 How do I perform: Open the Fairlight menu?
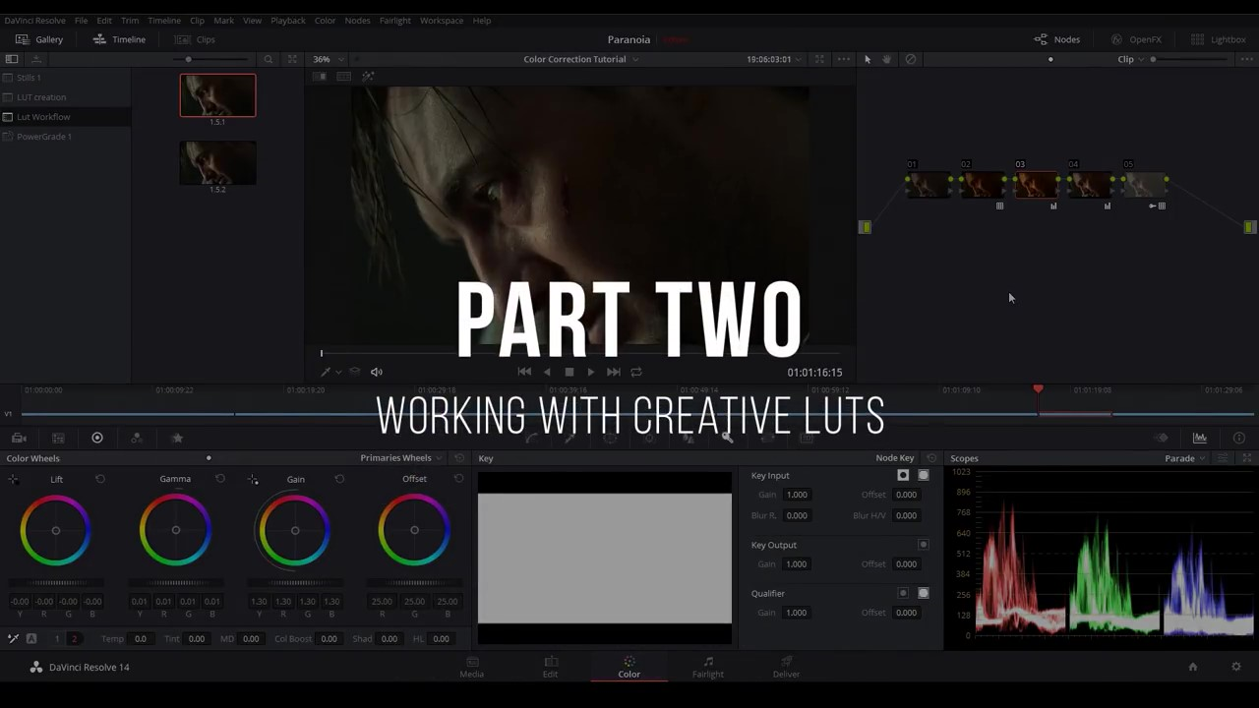(394, 20)
